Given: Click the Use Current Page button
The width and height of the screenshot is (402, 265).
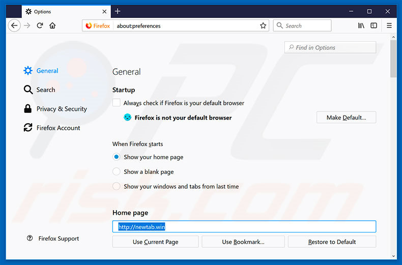Looking at the screenshot, I should pos(155,242).
